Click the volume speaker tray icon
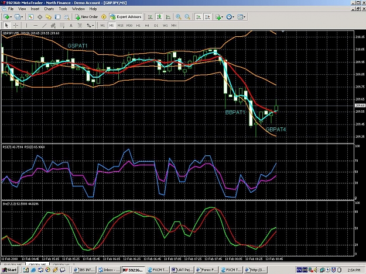 coord(316,270)
